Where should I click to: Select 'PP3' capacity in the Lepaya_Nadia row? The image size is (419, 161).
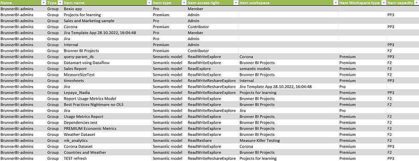[x=403, y=92]
